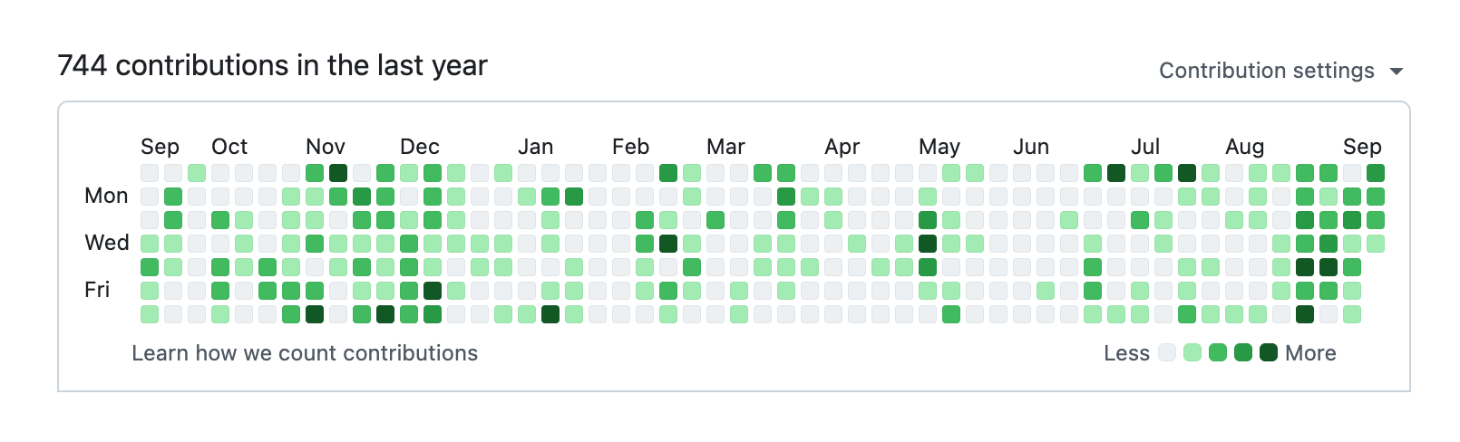Click the Apr month label
Viewport: 1460px width, 442px height.
pos(842,147)
